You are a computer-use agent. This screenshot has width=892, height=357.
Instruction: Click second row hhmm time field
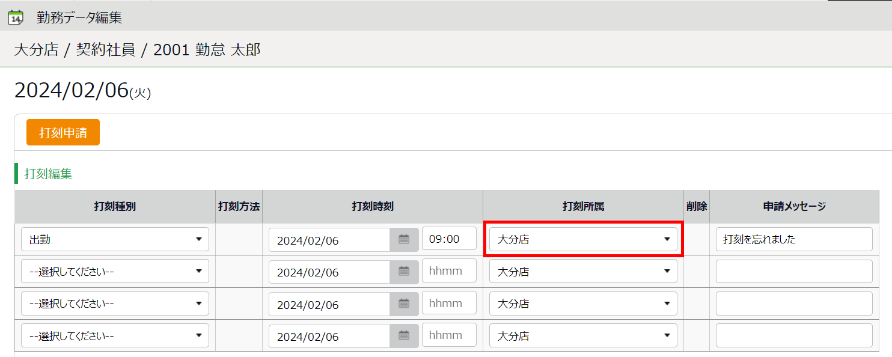pos(449,271)
